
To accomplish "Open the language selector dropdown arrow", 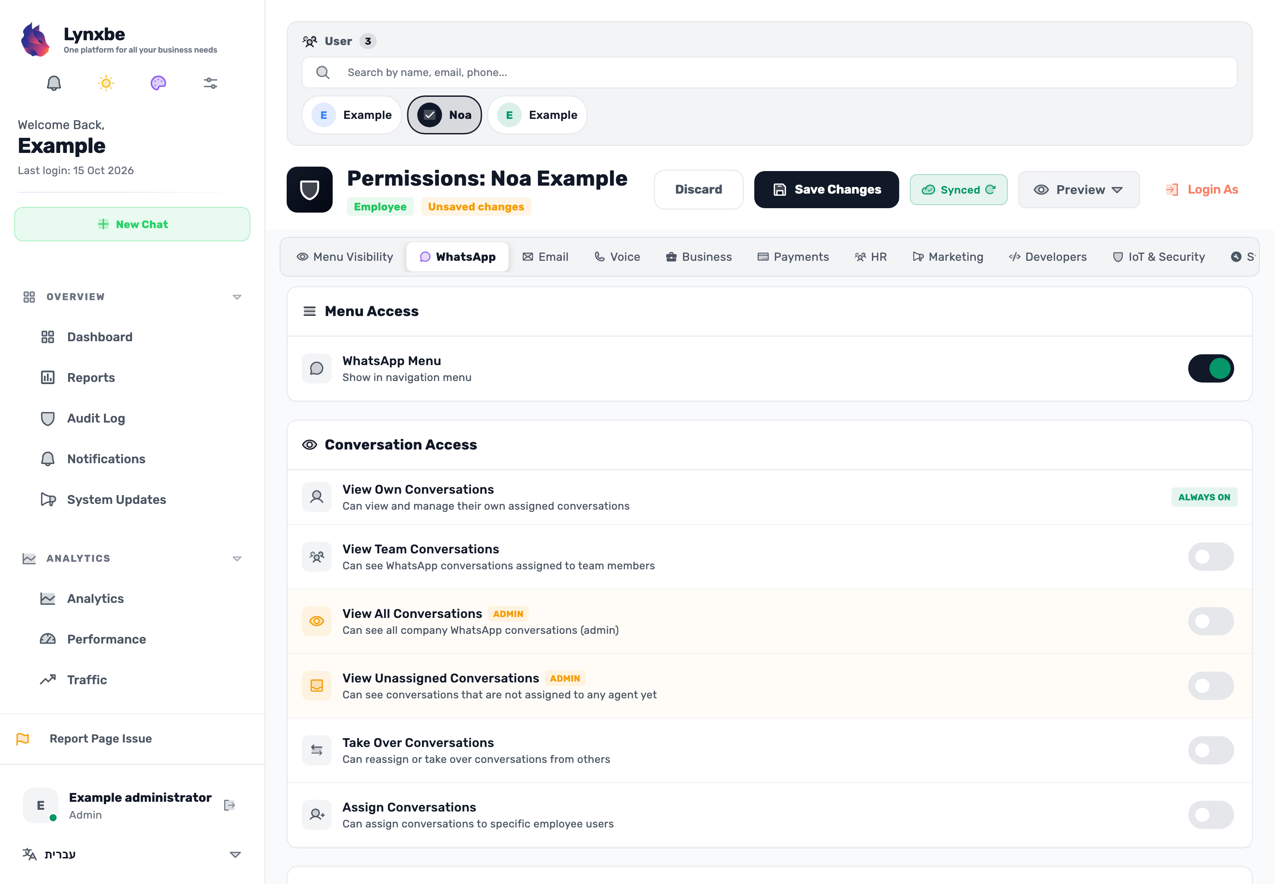I will coord(235,854).
